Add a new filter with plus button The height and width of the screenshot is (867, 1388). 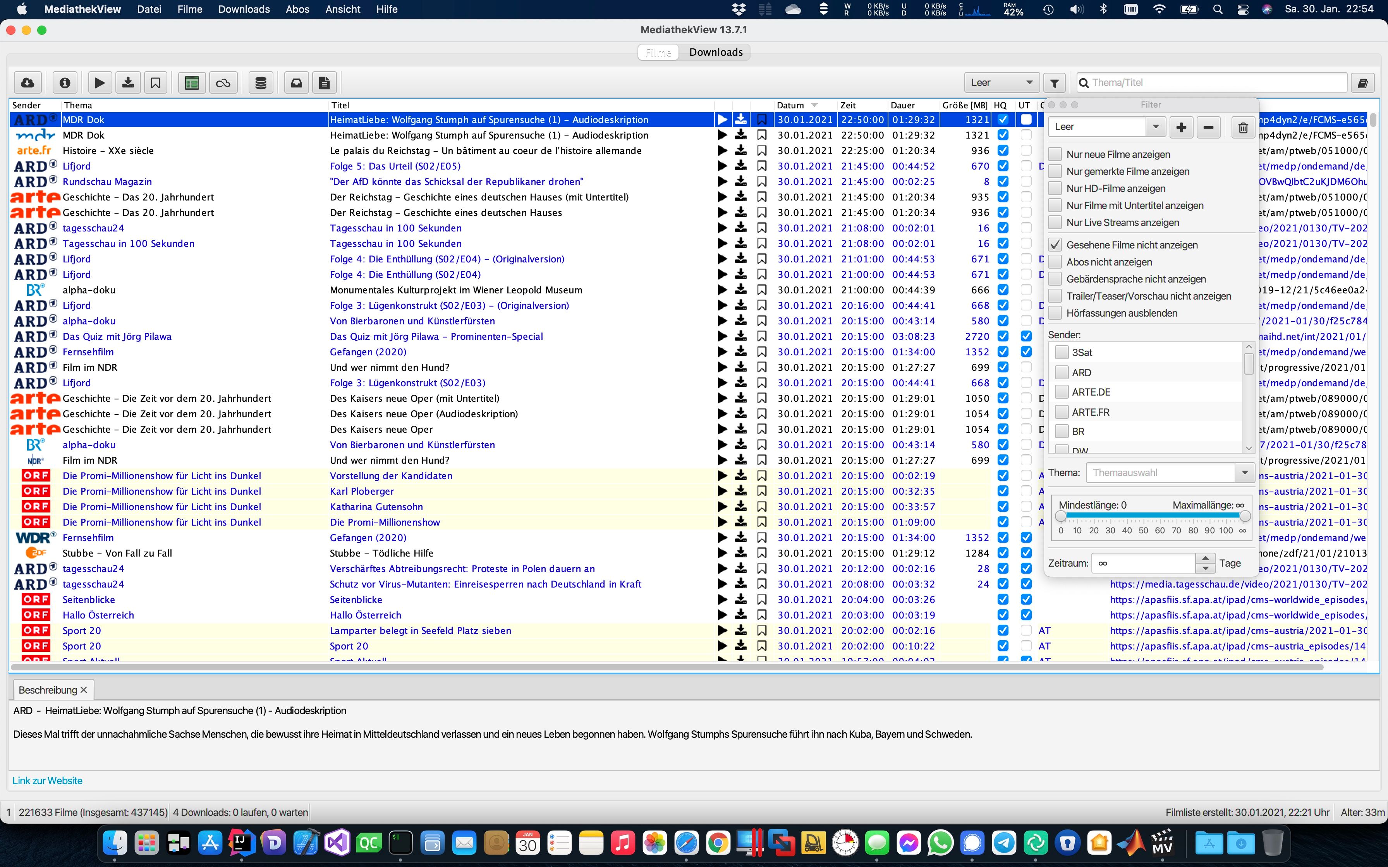click(1181, 127)
